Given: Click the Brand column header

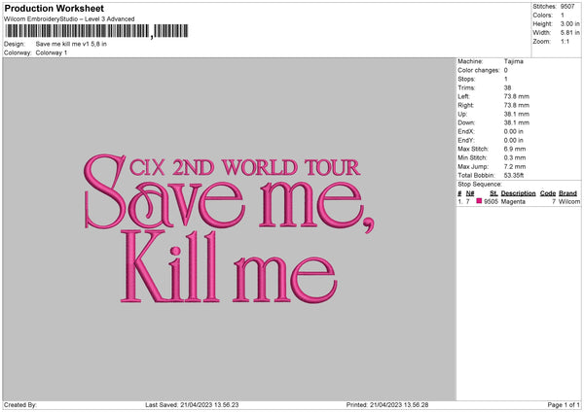Looking at the screenshot, I should click(567, 193).
